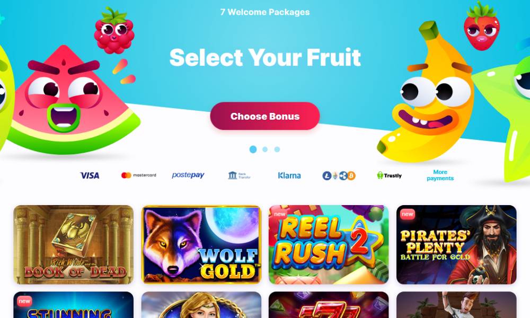Viewport: 530px width, 318px height.
Task: Open the Postepay payment option
Action: [x=188, y=175]
